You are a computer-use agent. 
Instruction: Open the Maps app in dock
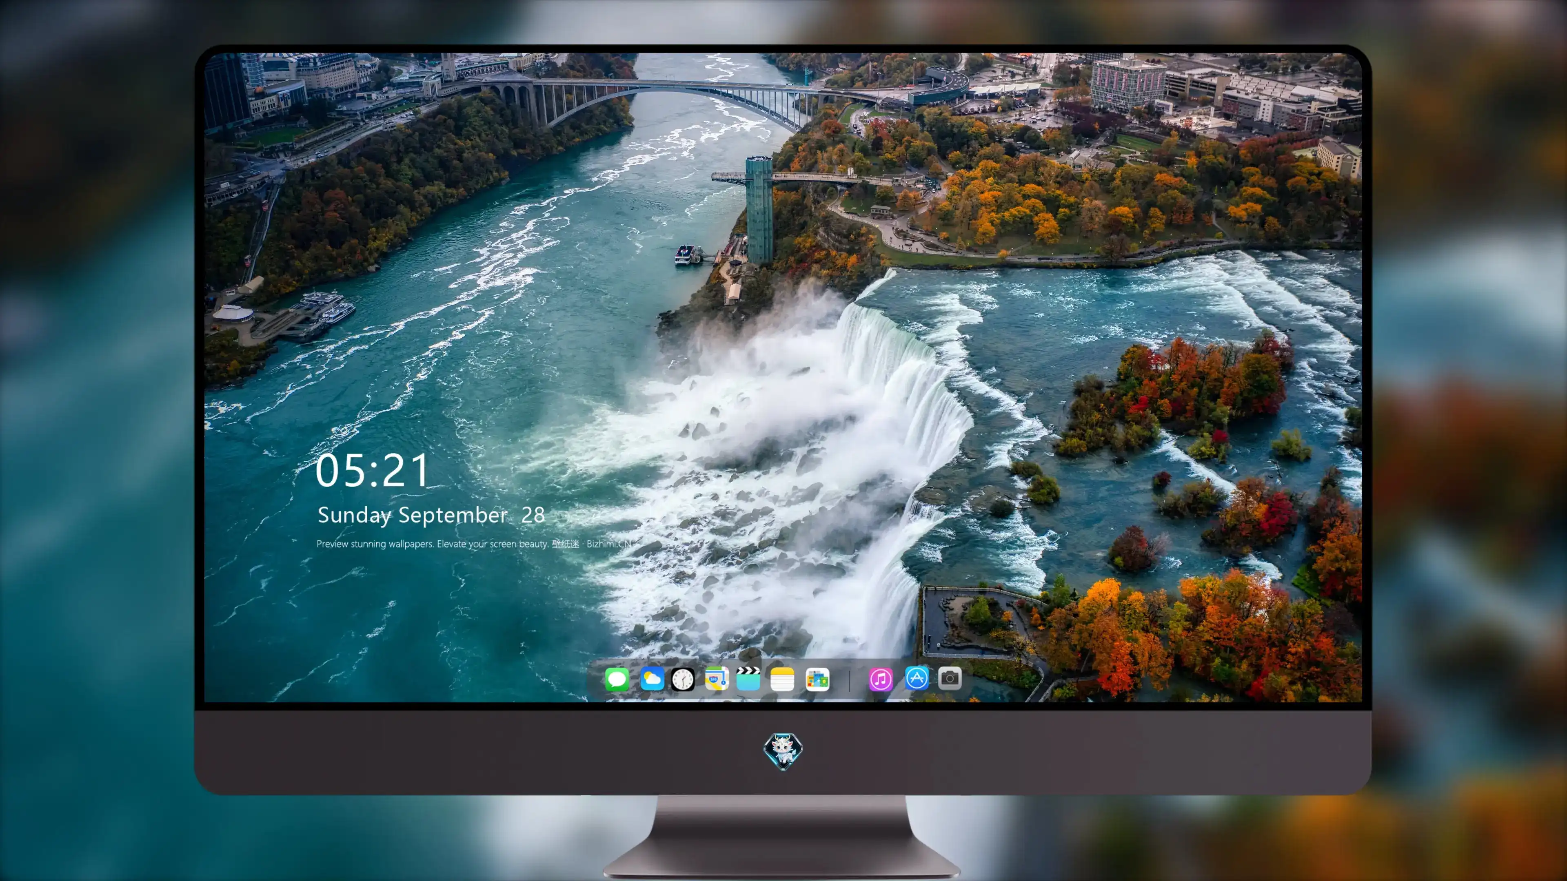[717, 679]
